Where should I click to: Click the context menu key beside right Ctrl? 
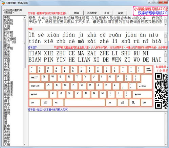click(135, 103)
